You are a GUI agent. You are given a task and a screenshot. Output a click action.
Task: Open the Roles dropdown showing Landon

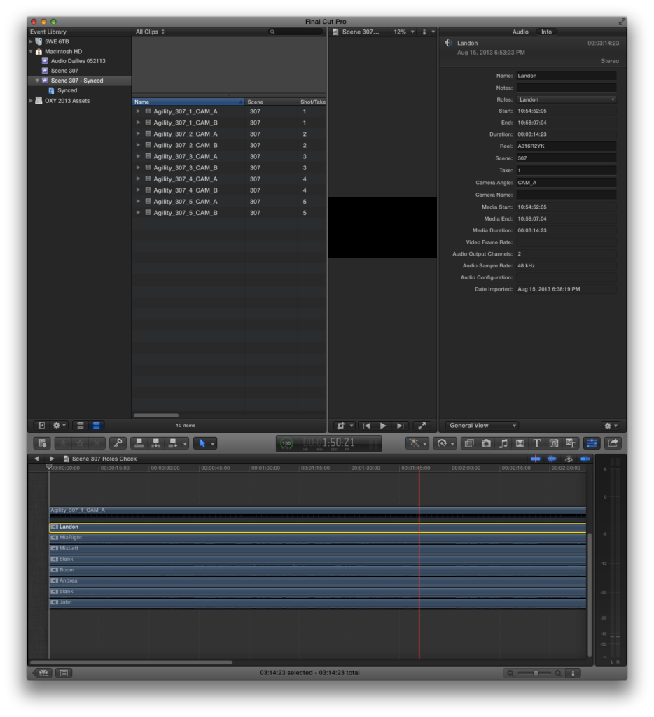pyautogui.click(x=566, y=99)
